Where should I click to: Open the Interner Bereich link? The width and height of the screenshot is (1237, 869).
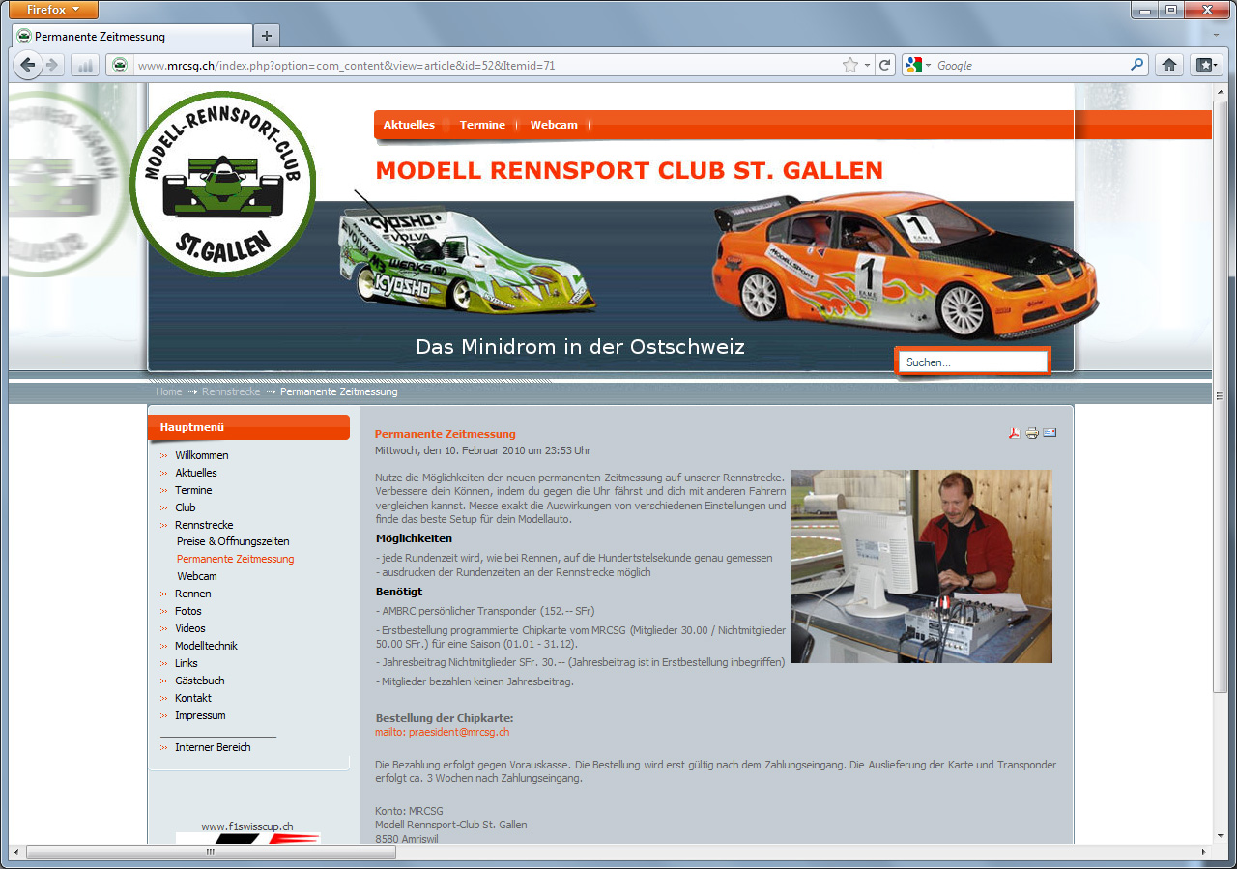tap(213, 747)
